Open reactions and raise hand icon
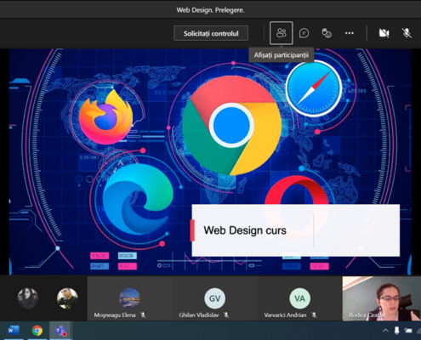Viewport: 421px width, 340px height. point(327,33)
